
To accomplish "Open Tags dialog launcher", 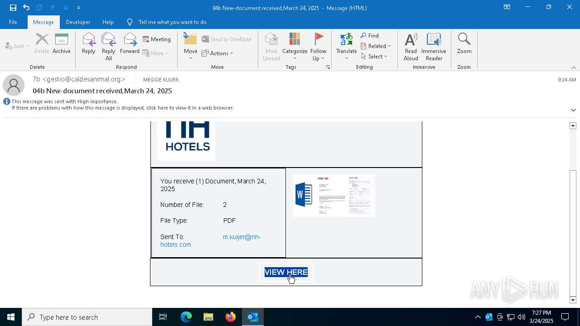I will 328,67.
